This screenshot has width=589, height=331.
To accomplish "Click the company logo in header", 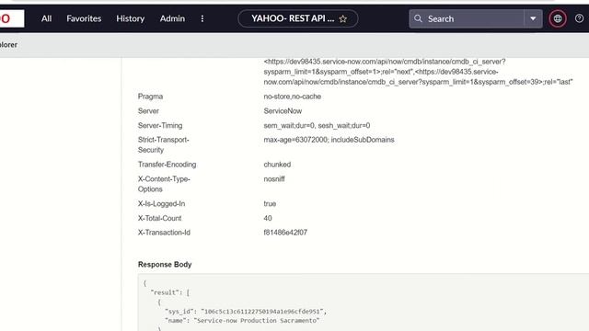I will pos(11,18).
